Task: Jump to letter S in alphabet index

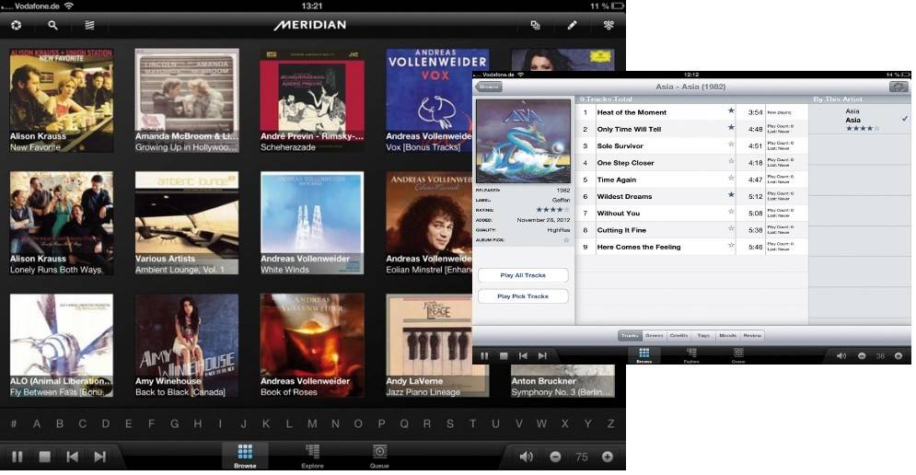Action: coord(450,423)
